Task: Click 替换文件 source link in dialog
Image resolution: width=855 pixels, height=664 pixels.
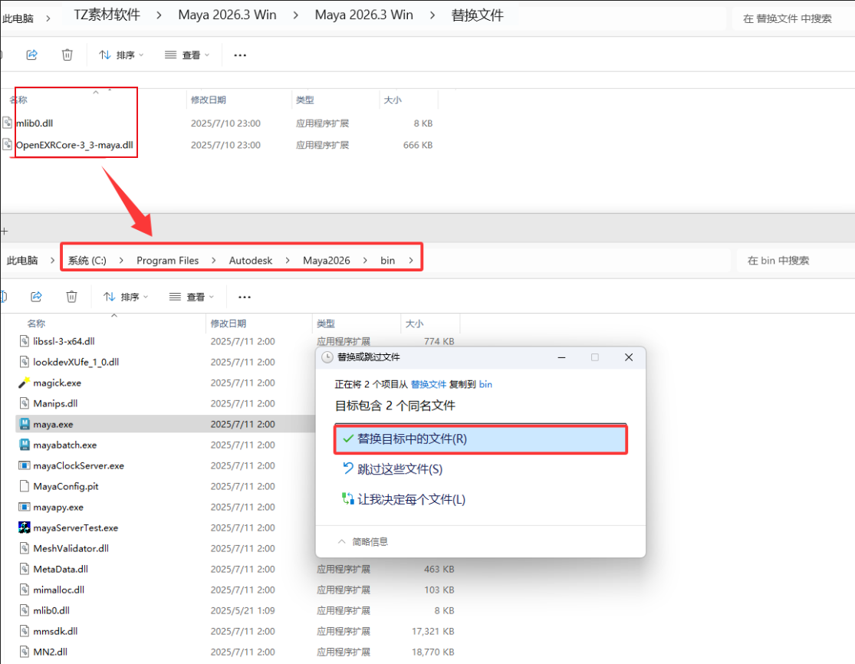Action: click(428, 384)
